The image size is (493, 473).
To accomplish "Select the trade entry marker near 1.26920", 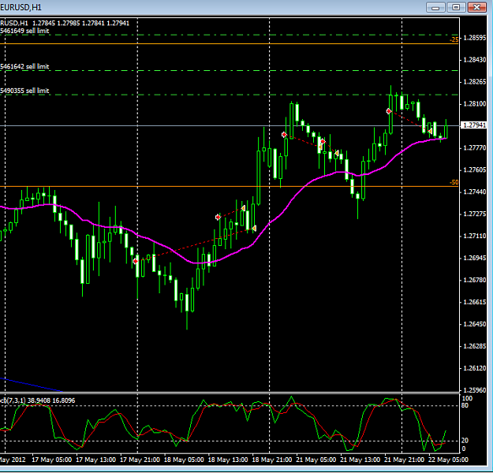I will click(136, 261).
